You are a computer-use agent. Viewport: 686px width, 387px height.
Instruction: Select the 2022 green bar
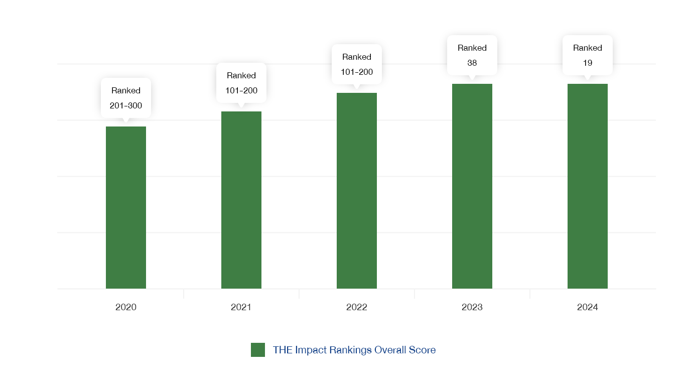coord(357,191)
